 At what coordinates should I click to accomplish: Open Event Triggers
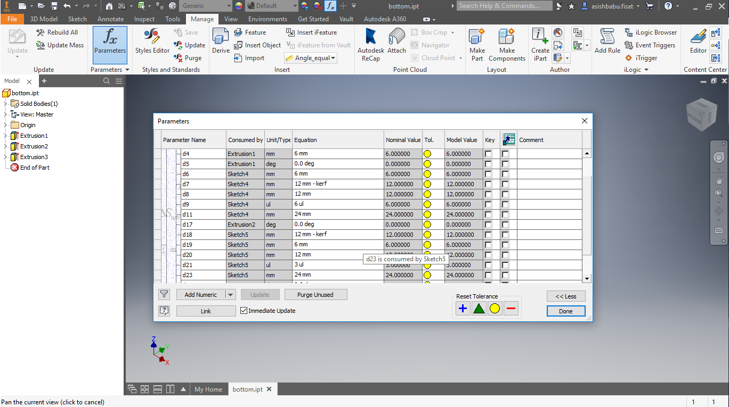coord(650,45)
